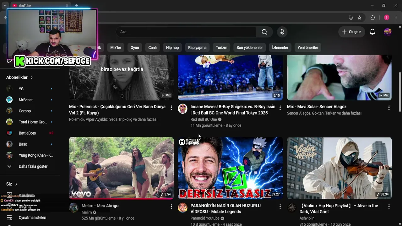Select the Oyun filter chip
The width and height of the screenshot is (402, 226).
click(135, 48)
